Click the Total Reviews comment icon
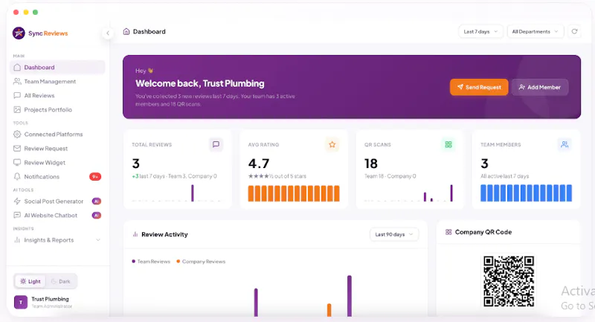The width and height of the screenshot is (595, 322). tap(216, 144)
